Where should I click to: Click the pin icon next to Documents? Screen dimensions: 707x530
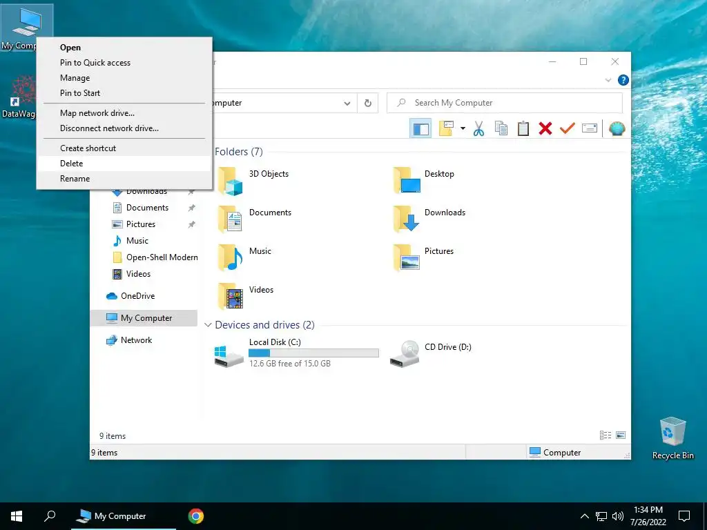click(x=192, y=208)
